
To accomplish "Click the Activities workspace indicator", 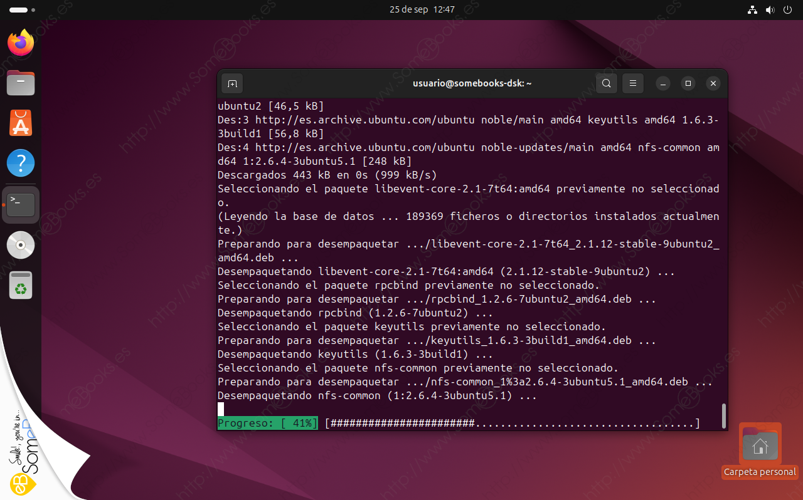I will click(x=22, y=10).
